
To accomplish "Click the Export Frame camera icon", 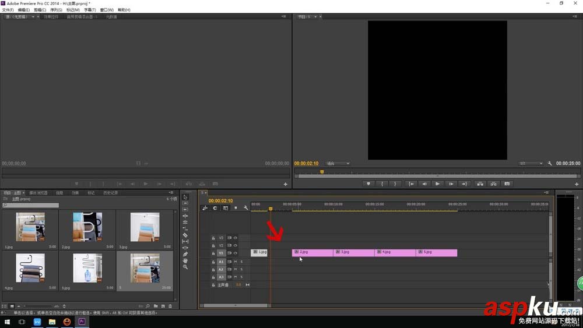I will pyautogui.click(x=507, y=184).
